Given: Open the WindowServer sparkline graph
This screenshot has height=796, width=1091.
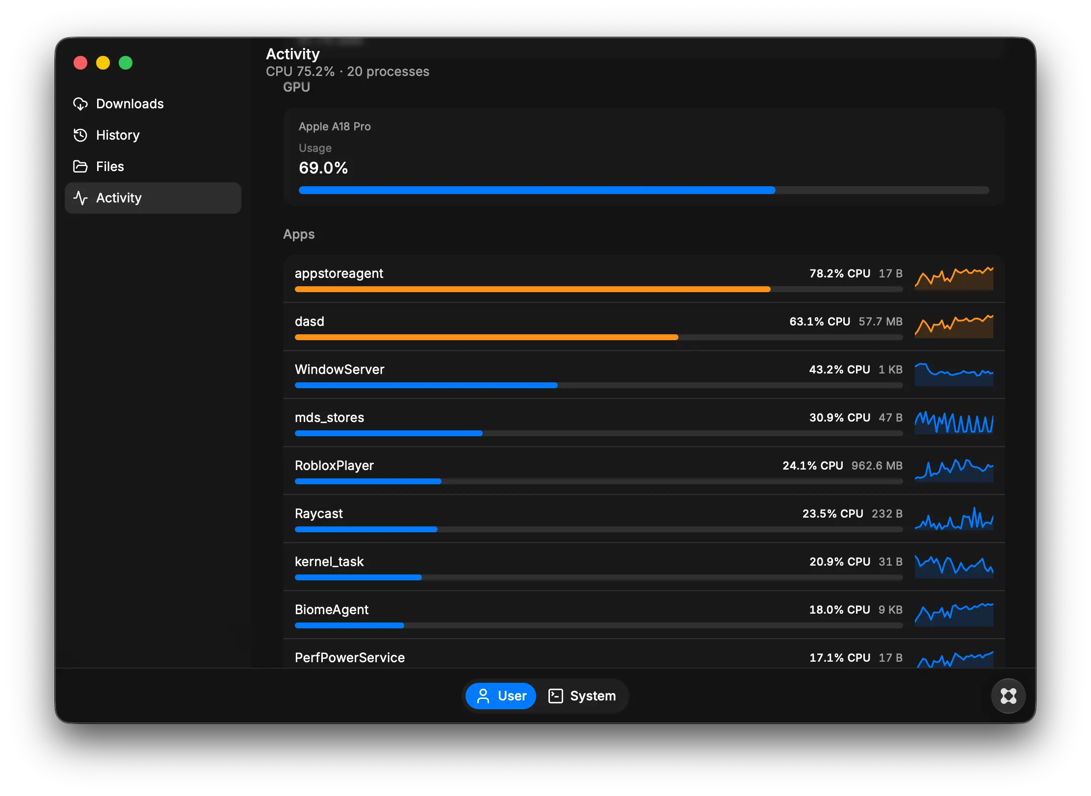Looking at the screenshot, I should 954,374.
